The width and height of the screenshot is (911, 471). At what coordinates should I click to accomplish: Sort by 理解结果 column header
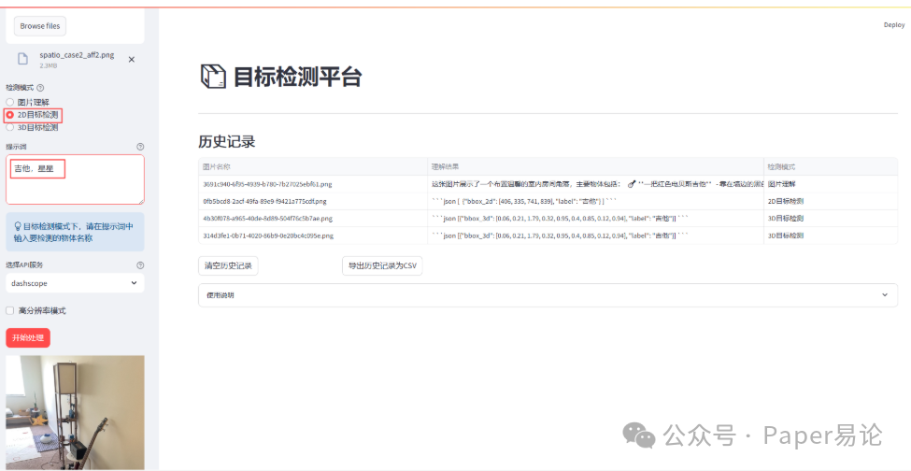pos(595,166)
